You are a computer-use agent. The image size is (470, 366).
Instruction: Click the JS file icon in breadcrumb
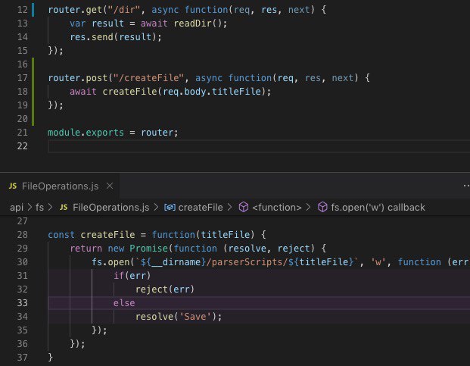pyautogui.click(x=64, y=207)
